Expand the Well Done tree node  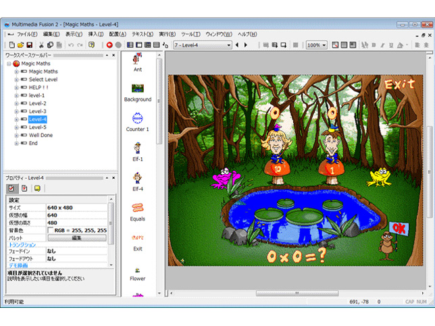[16, 136]
